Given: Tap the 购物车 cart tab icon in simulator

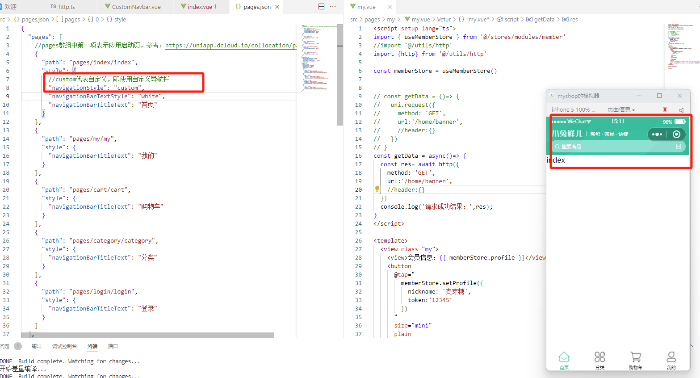Looking at the screenshot, I should pyautogui.click(x=636, y=357).
